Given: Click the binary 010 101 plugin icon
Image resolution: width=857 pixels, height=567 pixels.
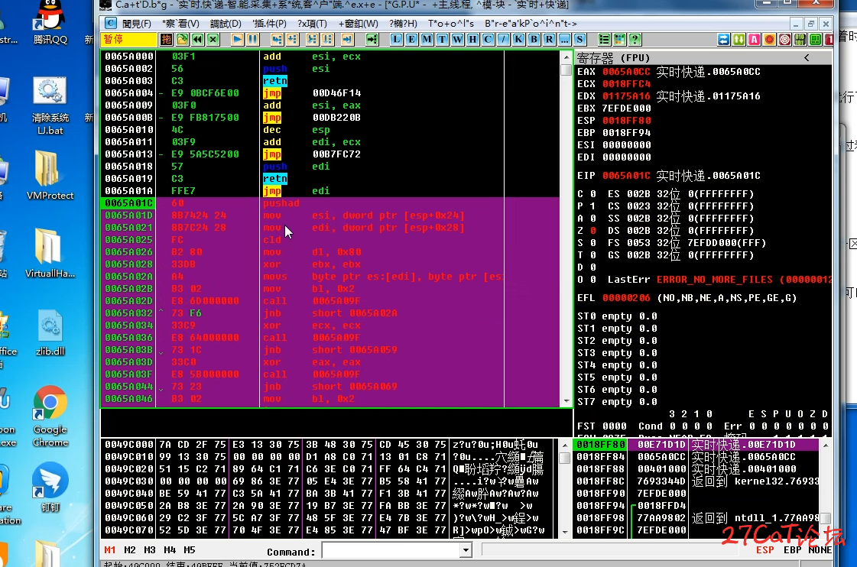Looking at the screenshot, I should (x=800, y=39).
